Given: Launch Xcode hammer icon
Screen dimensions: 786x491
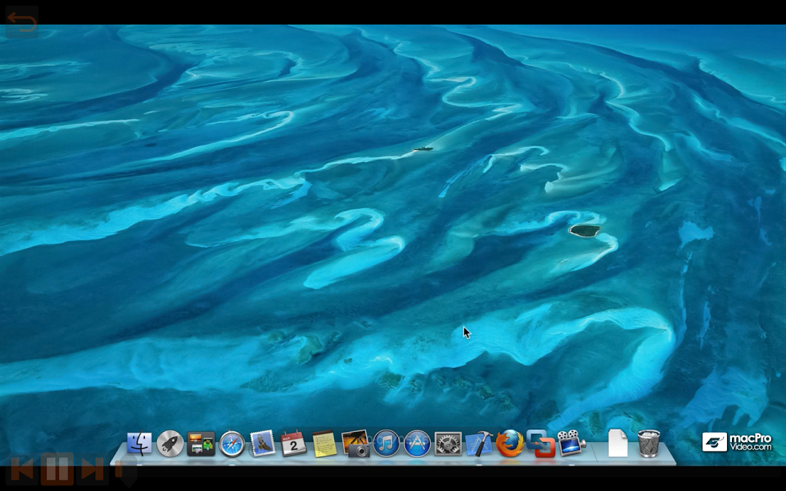Looking at the screenshot, I should coord(479,444).
